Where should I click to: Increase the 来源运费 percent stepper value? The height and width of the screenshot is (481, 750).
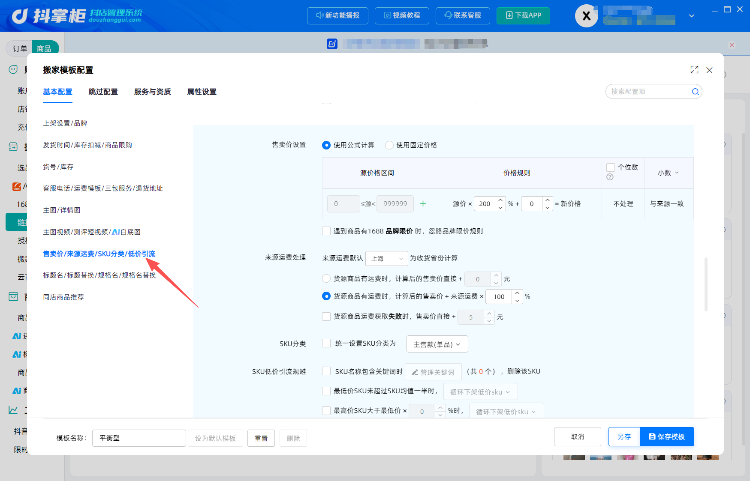coord(518,293)
